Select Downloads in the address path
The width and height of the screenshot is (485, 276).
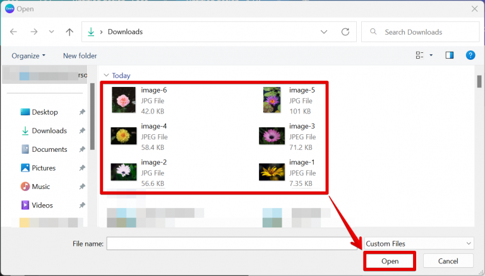tap(125, 32)
